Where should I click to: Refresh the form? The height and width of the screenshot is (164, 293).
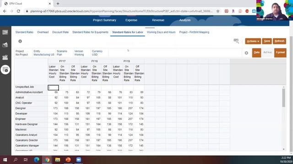point(279,41)
